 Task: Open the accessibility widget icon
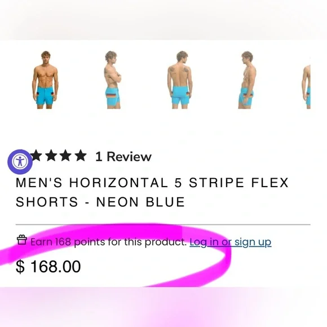coord(20,162)
